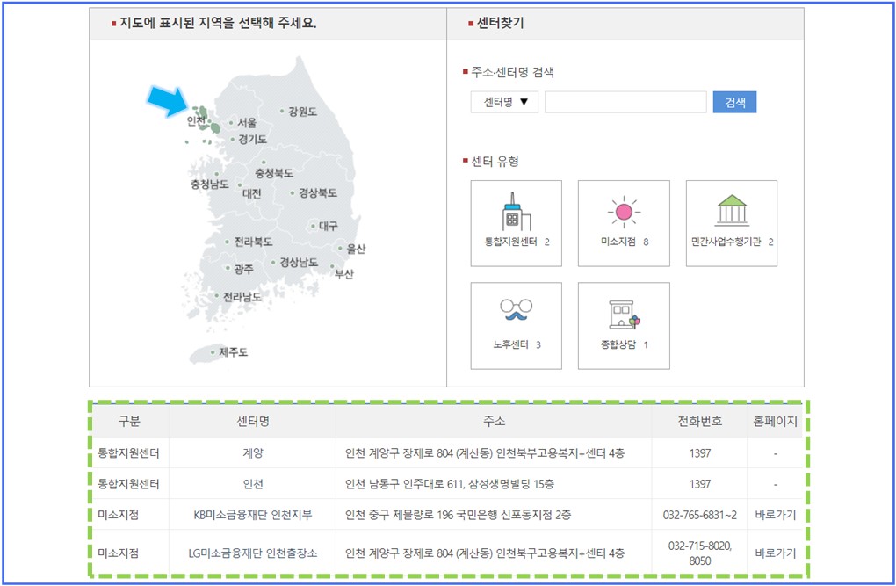Click the 인천 center name table cell
The image size is (896, 586).
coord(253,484)
